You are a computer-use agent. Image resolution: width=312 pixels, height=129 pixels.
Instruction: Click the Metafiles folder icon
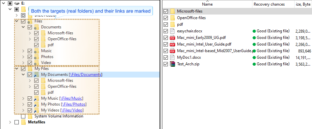click(x=24, y=122)
